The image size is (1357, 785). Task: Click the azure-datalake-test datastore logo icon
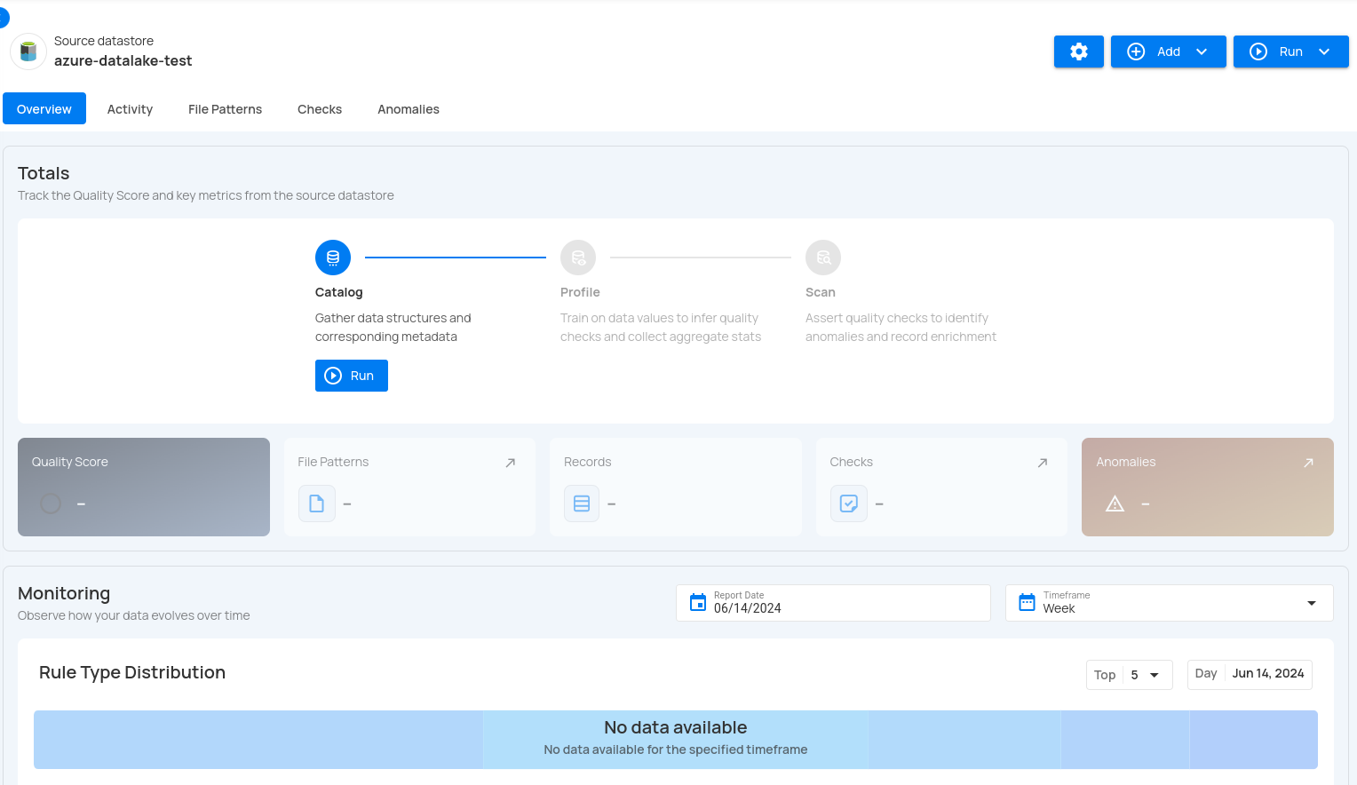(28, 52)
